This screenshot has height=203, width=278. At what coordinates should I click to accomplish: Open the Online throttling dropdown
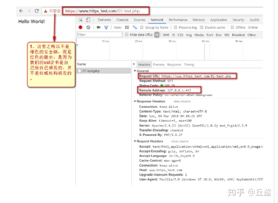point(253,27)
